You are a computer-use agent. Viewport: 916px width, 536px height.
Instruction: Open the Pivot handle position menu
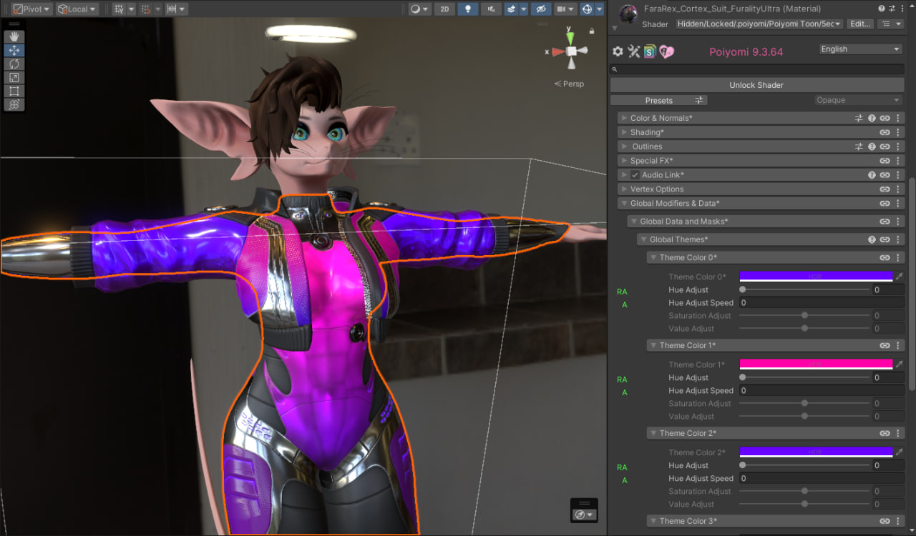pyautogui.click(x=31, y=9)
